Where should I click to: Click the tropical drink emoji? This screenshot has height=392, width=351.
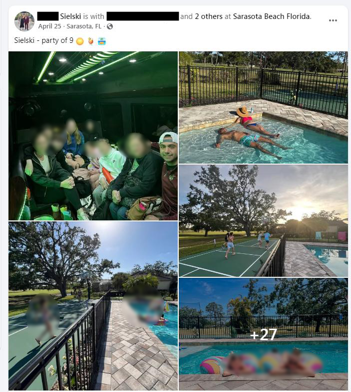point(91,41)
